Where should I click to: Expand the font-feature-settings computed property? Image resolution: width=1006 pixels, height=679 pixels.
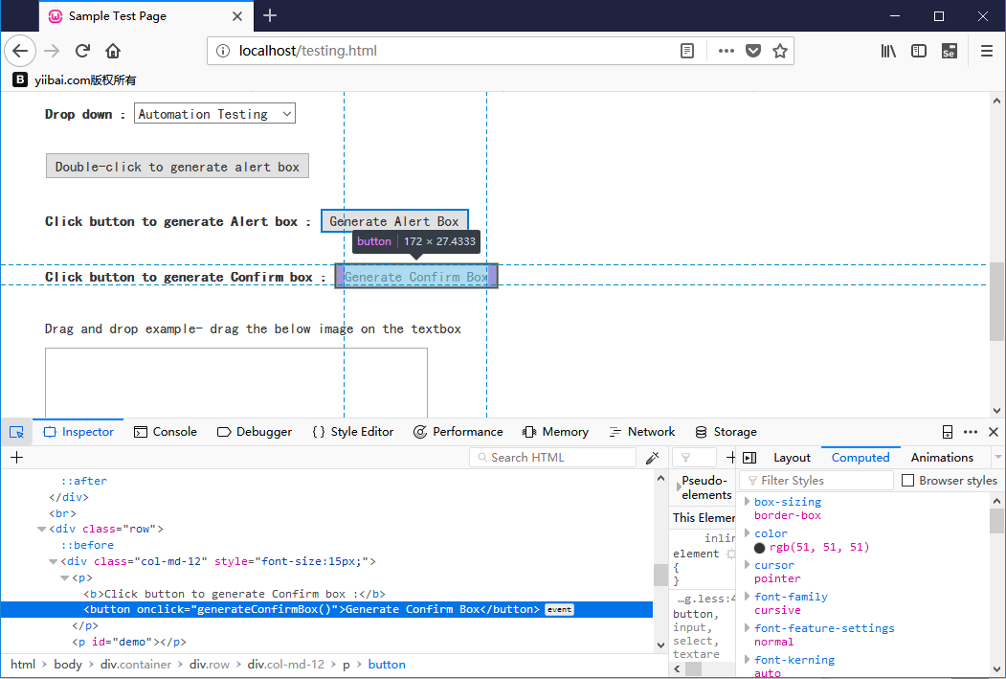pos(747,627)
